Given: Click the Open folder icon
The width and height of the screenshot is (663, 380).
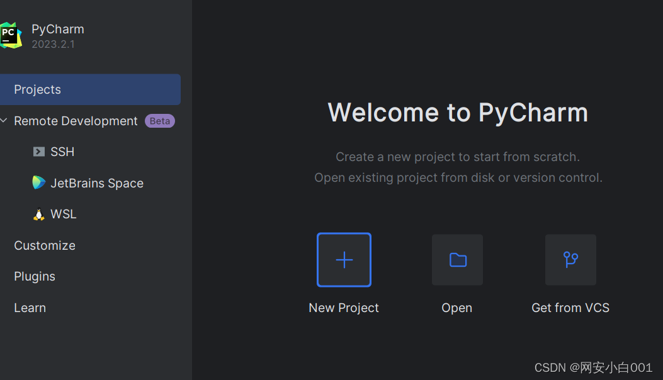Looking at the screenshot, I should [458, 260].
